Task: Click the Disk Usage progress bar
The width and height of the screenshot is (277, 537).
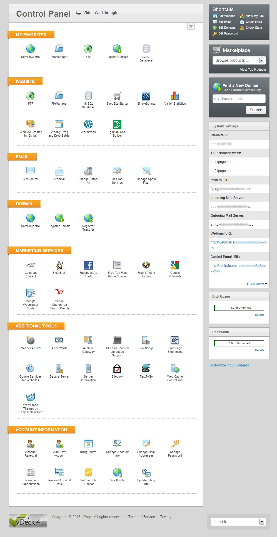Action: (239, 308)
